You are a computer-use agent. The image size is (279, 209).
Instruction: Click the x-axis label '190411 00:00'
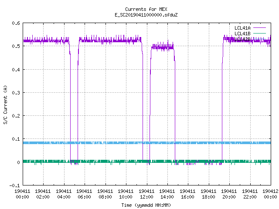[x=22, y=194]
